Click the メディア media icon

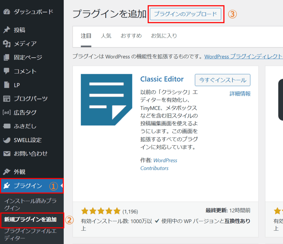click(7, 44)
